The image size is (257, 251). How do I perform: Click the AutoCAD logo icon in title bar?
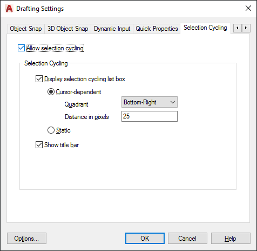[9, 9]
